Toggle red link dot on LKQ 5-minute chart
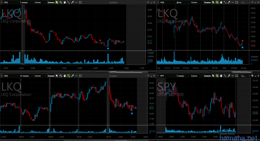This screenshot has width=260, height=141. [x=2, y=2]
